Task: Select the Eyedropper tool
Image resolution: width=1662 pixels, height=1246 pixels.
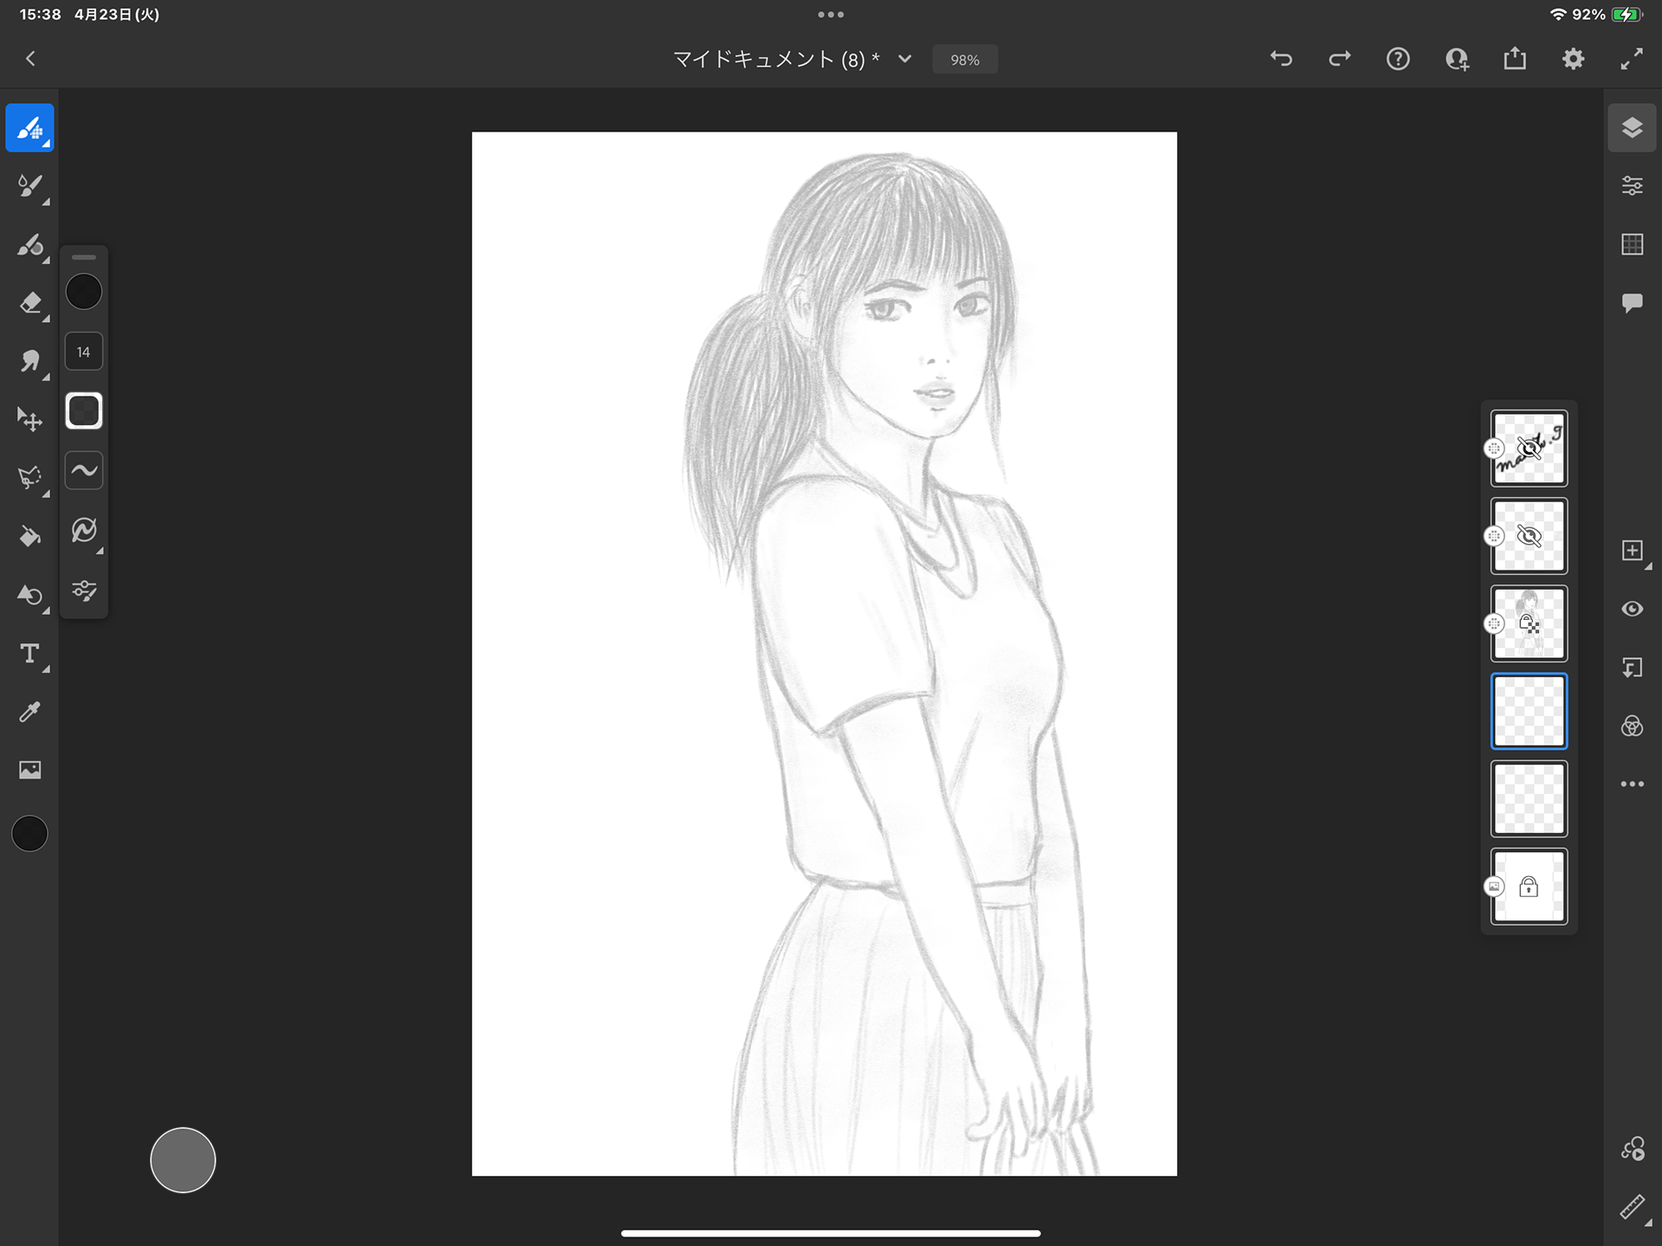Action: (30, 712)
